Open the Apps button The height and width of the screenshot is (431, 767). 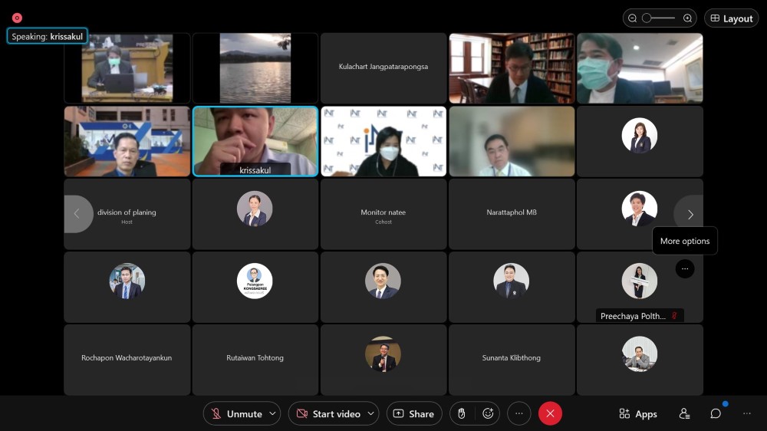coord(638,414)
